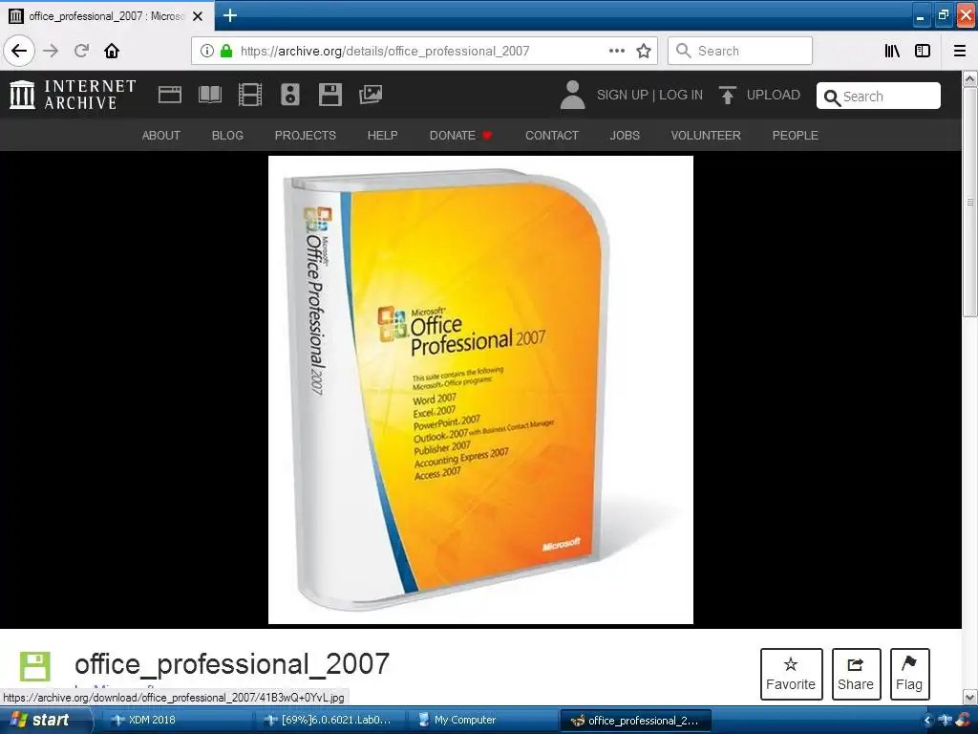Open the Audio speaker icon

[290, 95]
